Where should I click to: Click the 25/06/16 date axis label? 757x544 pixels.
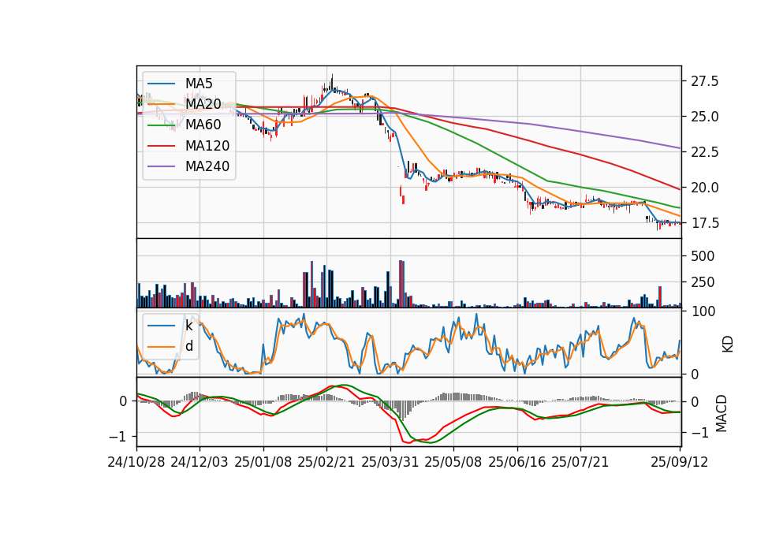(517, 462)
